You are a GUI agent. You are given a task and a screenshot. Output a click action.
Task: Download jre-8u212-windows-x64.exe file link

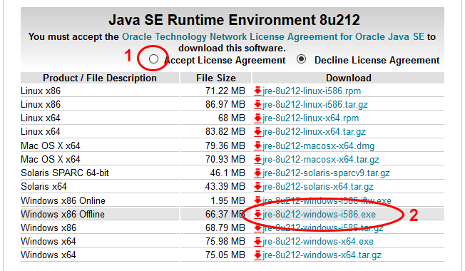click(x=318, y=242)
